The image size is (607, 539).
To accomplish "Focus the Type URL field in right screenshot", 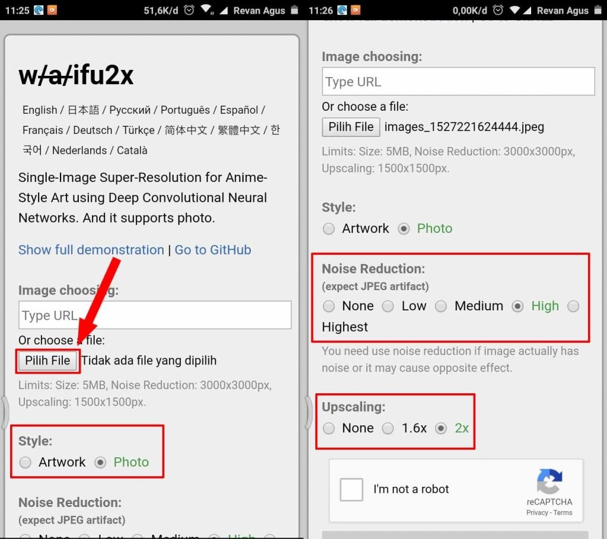I will coord(458,81).
